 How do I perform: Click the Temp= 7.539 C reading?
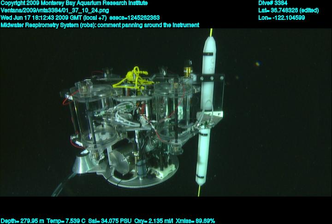(66, 221)
